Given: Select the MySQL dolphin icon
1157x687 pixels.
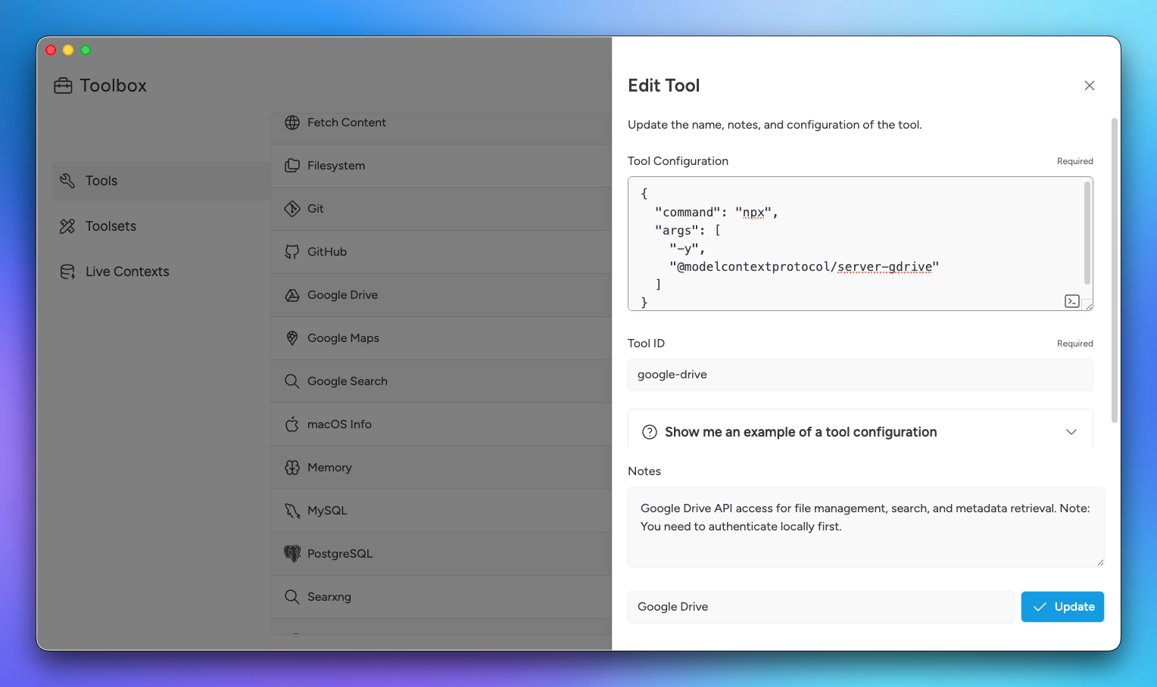Looking at the screenshot, I should [x=292, y=510].
